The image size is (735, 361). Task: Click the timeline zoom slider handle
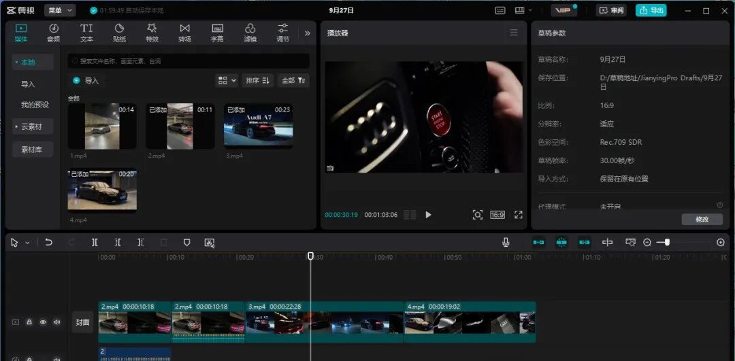[667, 242]
